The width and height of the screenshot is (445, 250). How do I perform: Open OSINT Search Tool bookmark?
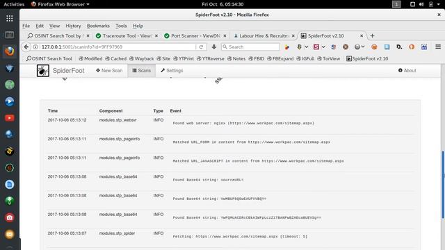[x=49, y=58]
